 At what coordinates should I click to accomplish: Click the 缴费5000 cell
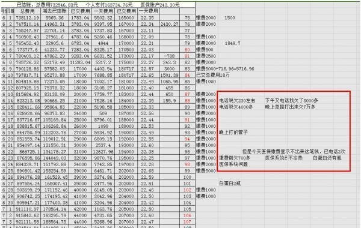[x=206, y=171]
